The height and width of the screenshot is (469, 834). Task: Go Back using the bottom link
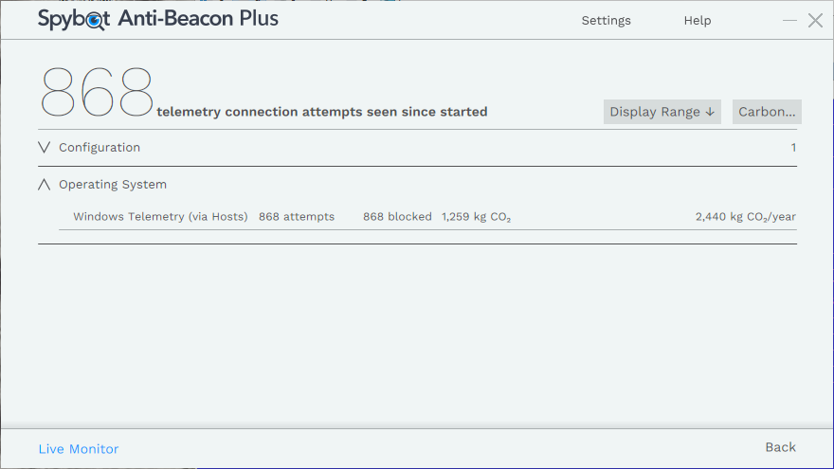pyautogui.click(x=780, y=447)
